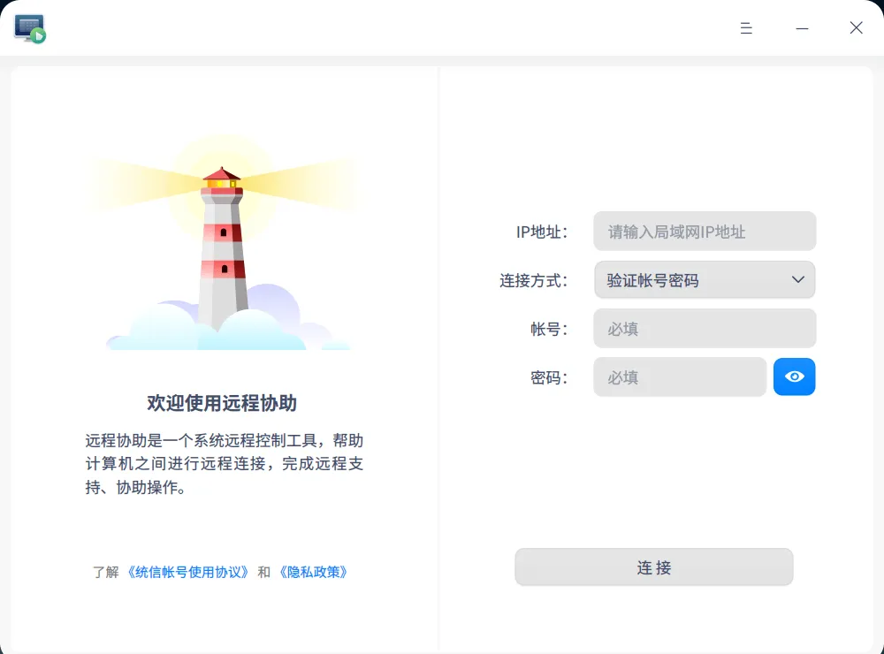Viewport: 884px width, 654px height.
Task: Click the 欢迎使用远程协助 heading
Action: [x=222, y=403]
